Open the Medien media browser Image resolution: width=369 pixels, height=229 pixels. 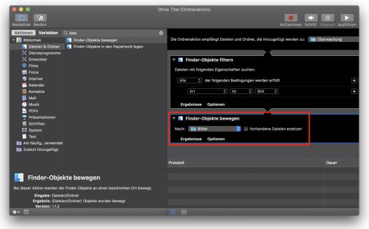pos(40,18)
